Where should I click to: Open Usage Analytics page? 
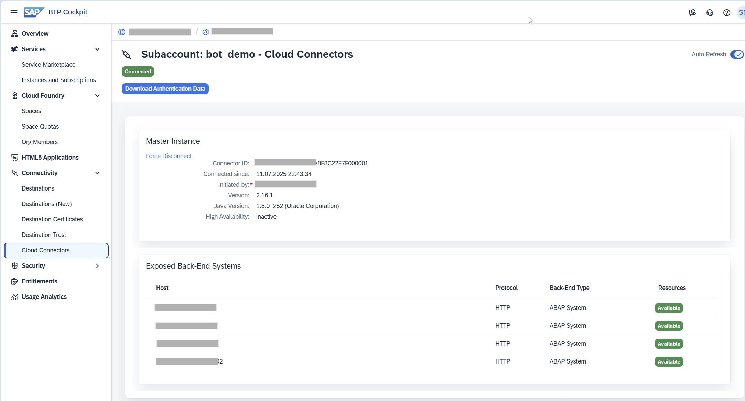(x=44, y=297)
